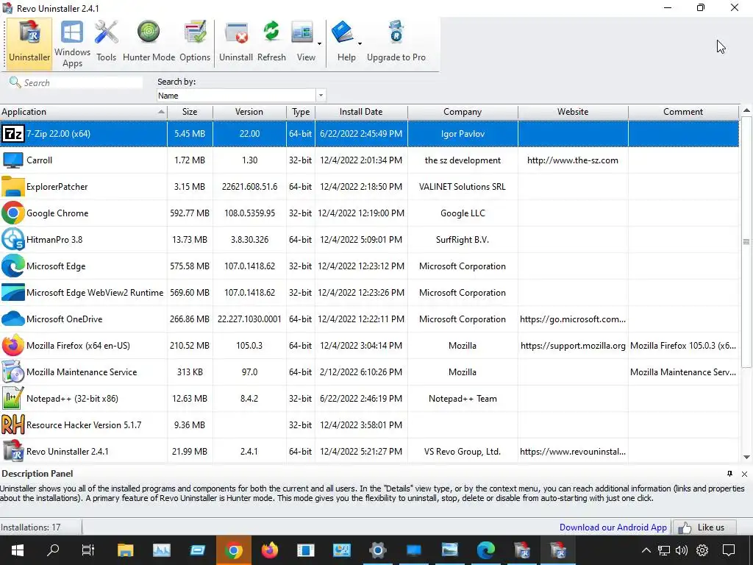
Task: Click the list scrollbar up arrow
Action: click(x=746, y=110)
